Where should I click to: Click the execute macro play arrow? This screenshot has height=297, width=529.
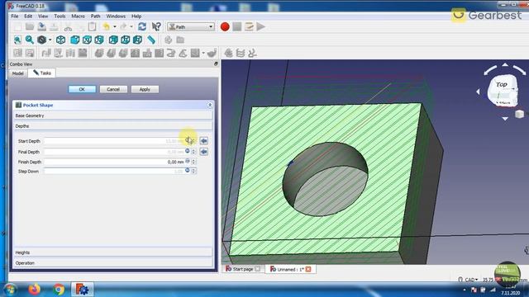tap(261, 26)
